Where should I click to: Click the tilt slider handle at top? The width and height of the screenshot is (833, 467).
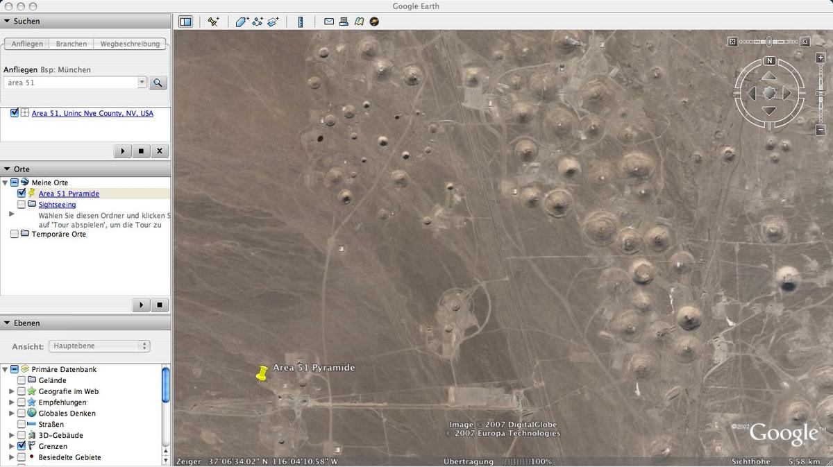point(769,42)
